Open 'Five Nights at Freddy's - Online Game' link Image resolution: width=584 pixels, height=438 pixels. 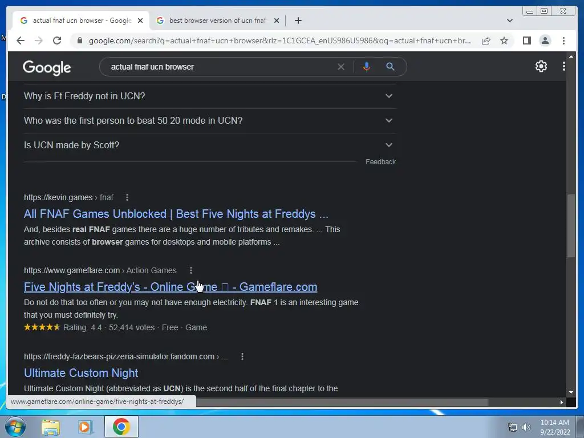pyautogui.click(x=171, y=287)
